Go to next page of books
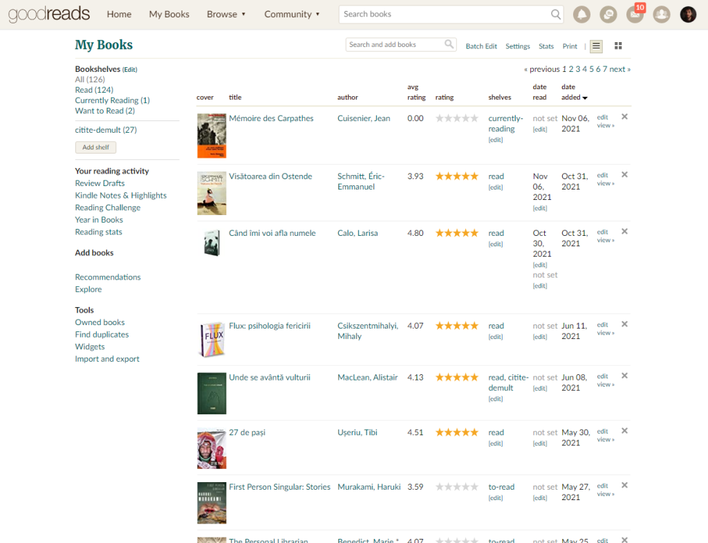Viewport: 708px width, 543px height. click(x=620, y=69)
